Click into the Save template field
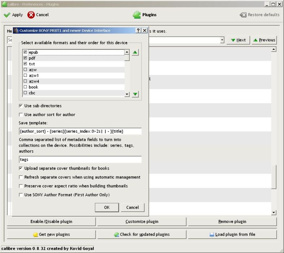 point(80,131)
